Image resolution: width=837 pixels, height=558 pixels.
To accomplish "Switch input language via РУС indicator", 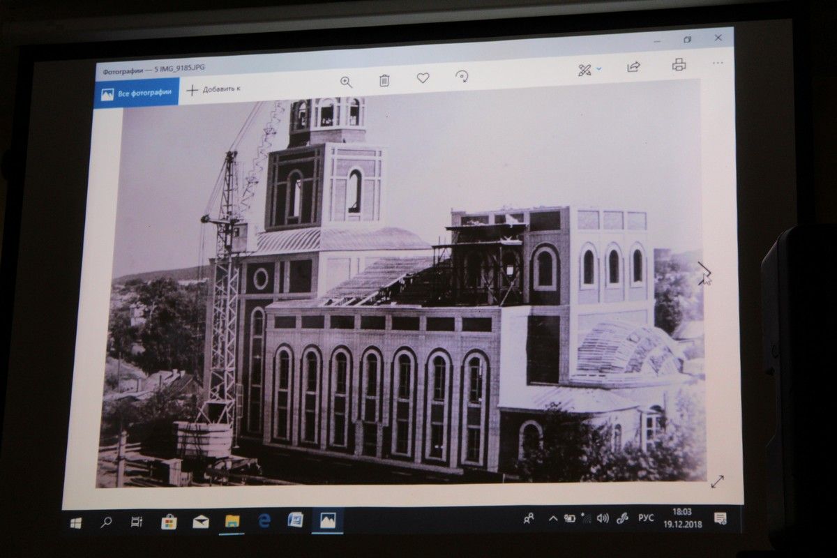I will coord(646,518).
